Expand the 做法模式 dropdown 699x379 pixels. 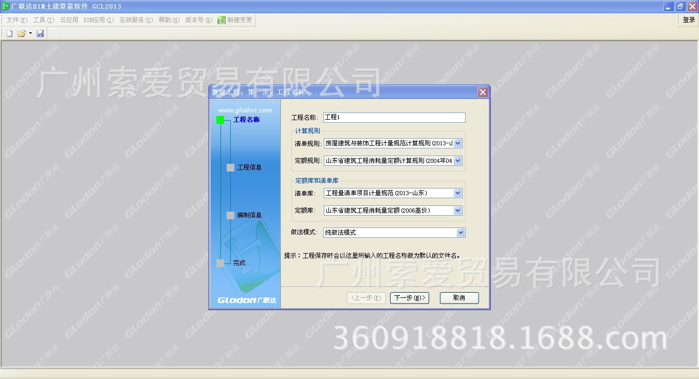[461, 233]
